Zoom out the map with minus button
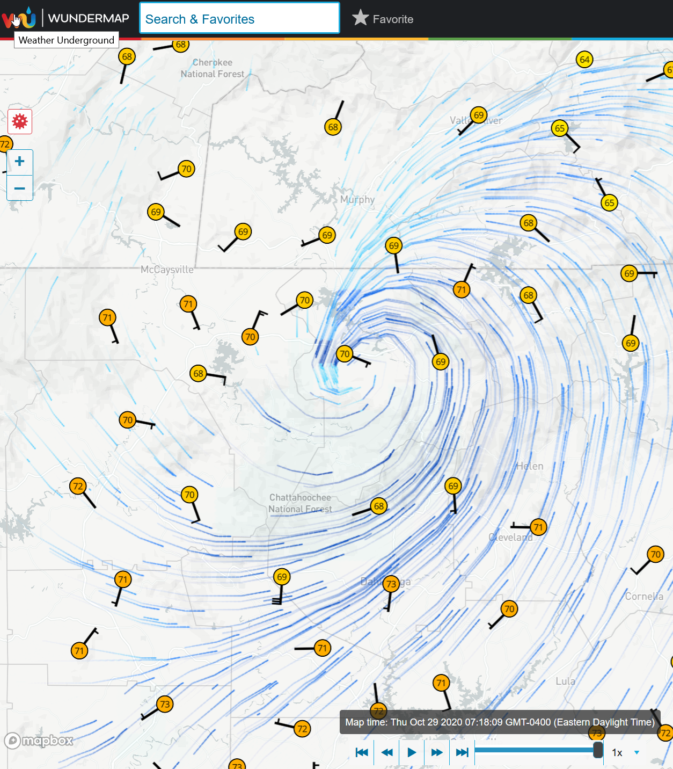 (20, 188)
